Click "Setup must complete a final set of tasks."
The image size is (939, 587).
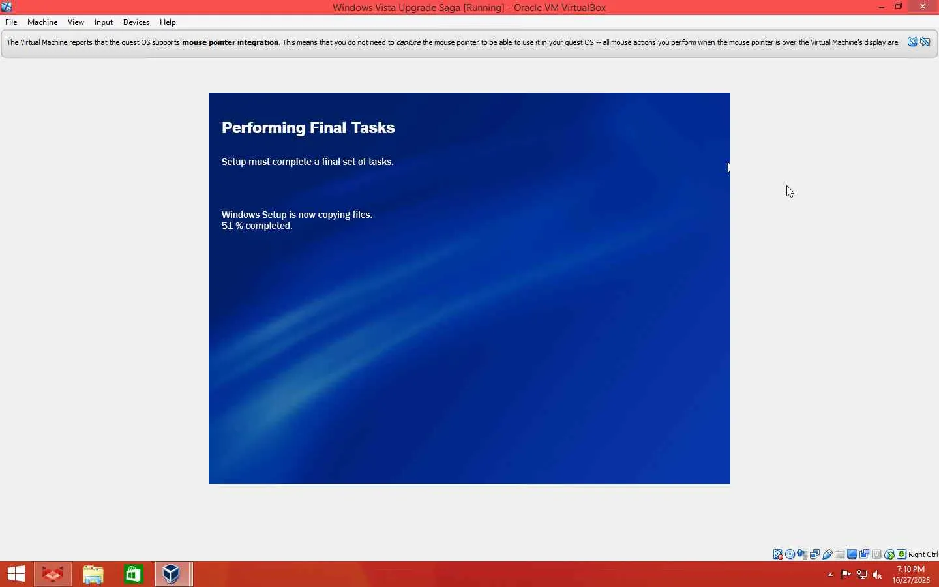308,162
